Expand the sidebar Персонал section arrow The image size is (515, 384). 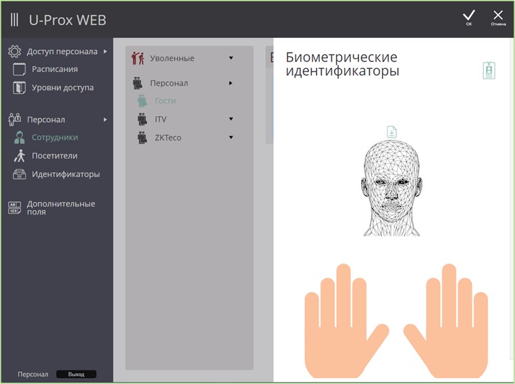point(105,119)
